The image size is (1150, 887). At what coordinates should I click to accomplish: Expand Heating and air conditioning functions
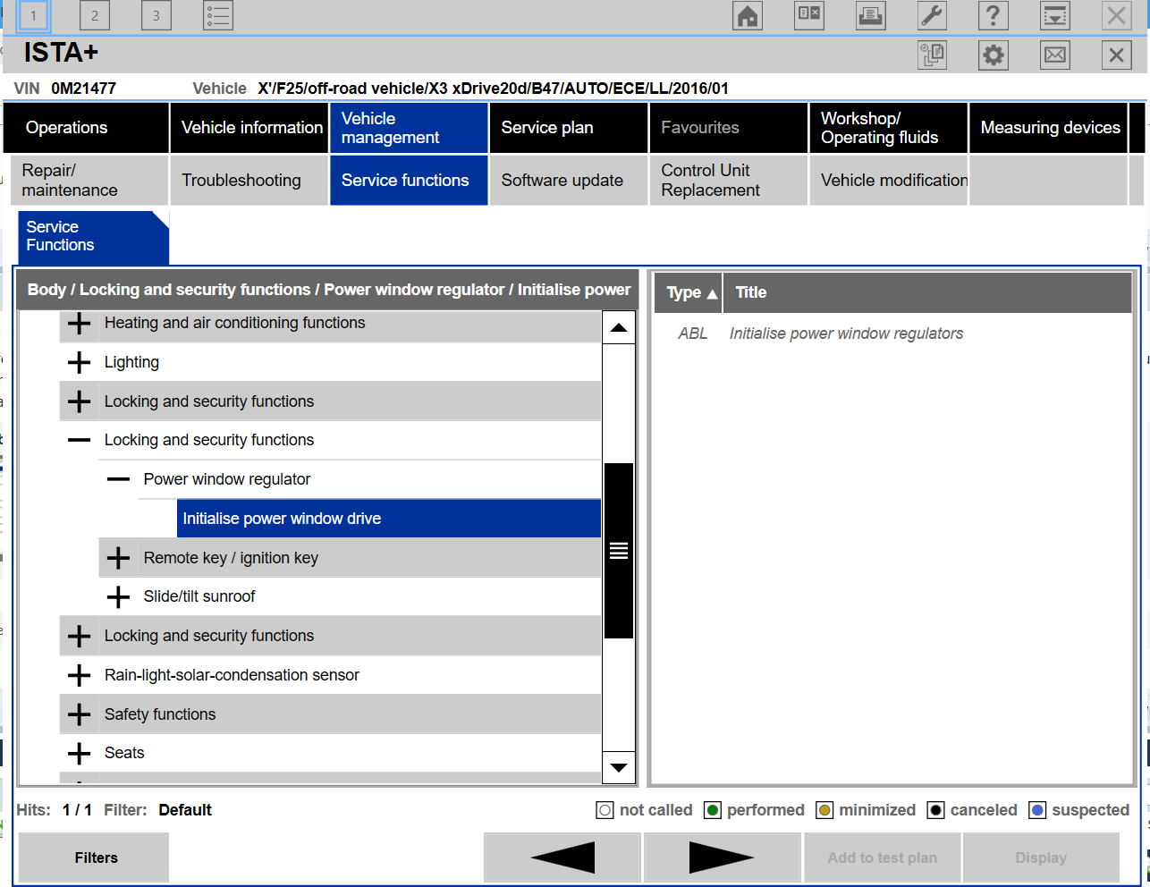(x=80, y=324)
